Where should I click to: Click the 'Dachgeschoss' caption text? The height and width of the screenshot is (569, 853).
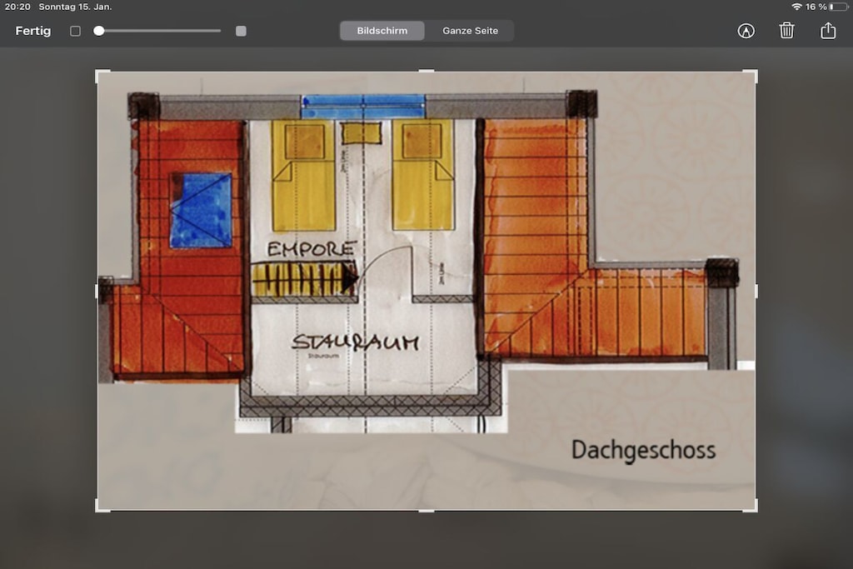pos(644,451)
